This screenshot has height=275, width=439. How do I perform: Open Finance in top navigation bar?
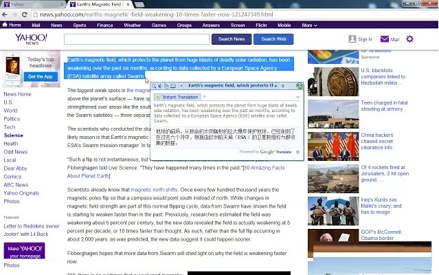click(x=105, y=25)
